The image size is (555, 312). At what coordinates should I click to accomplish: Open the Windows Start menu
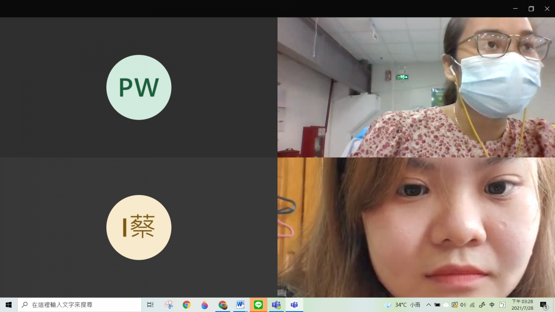(x=8, y=305)
